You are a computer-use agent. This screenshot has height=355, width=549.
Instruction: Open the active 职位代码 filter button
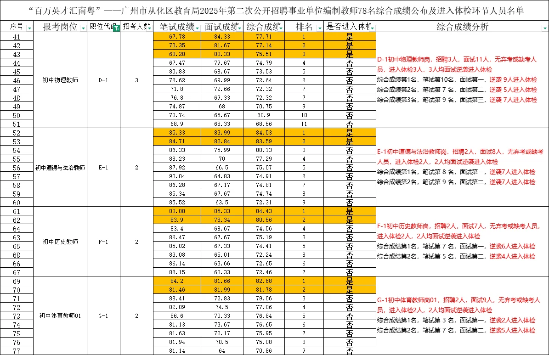click(x=117, y=28)
